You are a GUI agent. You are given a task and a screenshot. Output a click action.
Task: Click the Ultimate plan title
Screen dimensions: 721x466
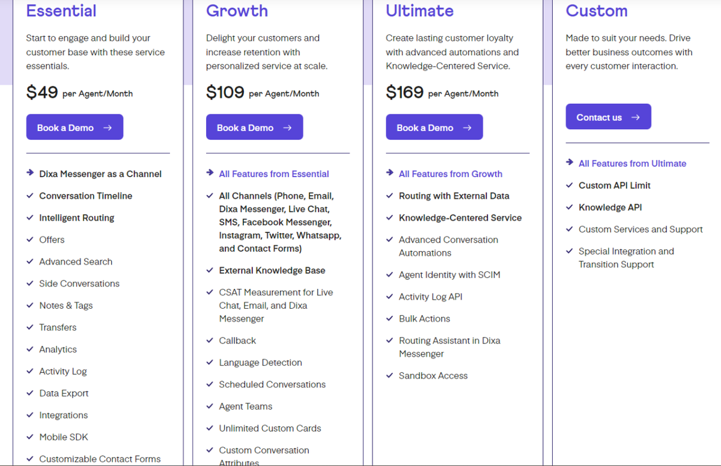[x=419, y=11]
